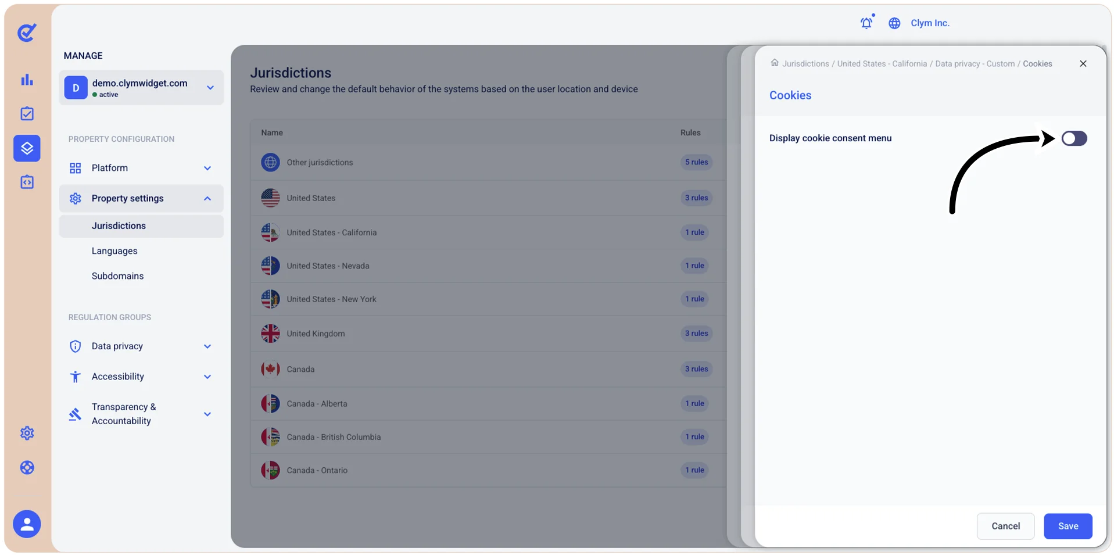Toggle Display cookie consent menu switch
The height and width of the screenshot is (555, 1114).
(x=1074, y=138)
